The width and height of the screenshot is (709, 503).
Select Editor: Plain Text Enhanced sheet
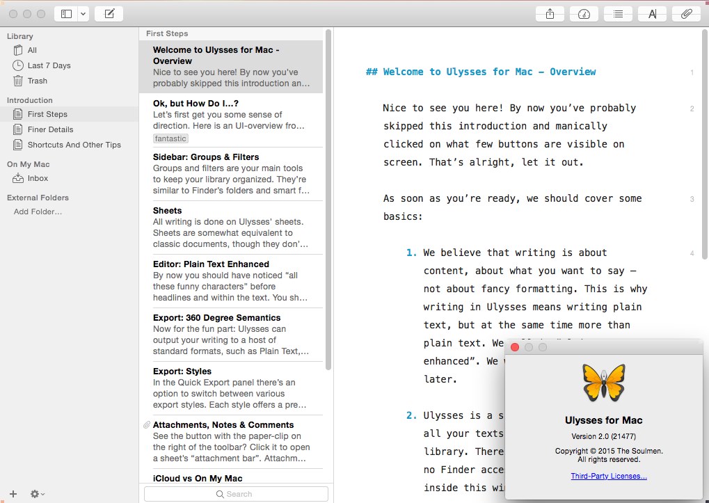[x=231, y=281]
